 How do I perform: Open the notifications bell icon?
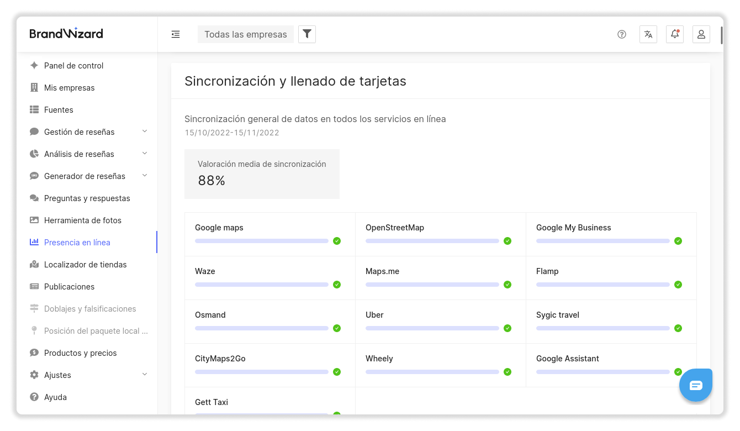675,34
